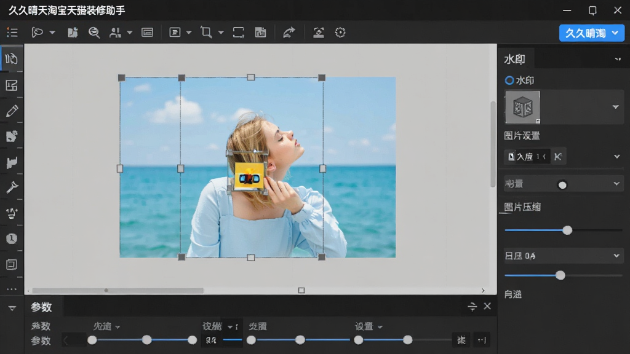Open the settings gear icon in toolbar
Screen dimensions: 630x354
pyautogui.click(x=340, y=33)
